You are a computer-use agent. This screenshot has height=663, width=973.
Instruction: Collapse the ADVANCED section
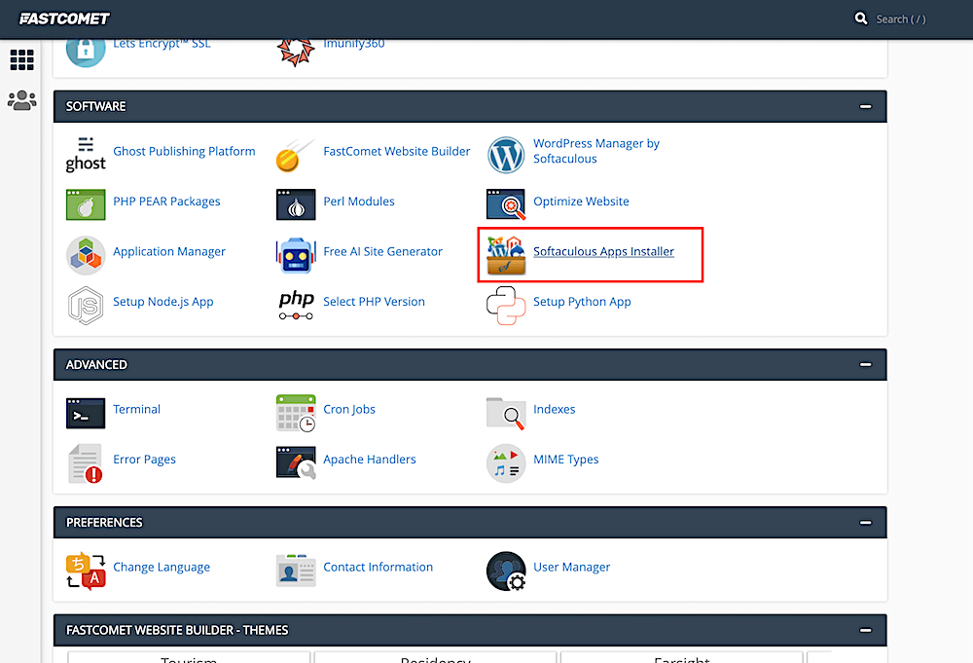(x=865, y=365)
